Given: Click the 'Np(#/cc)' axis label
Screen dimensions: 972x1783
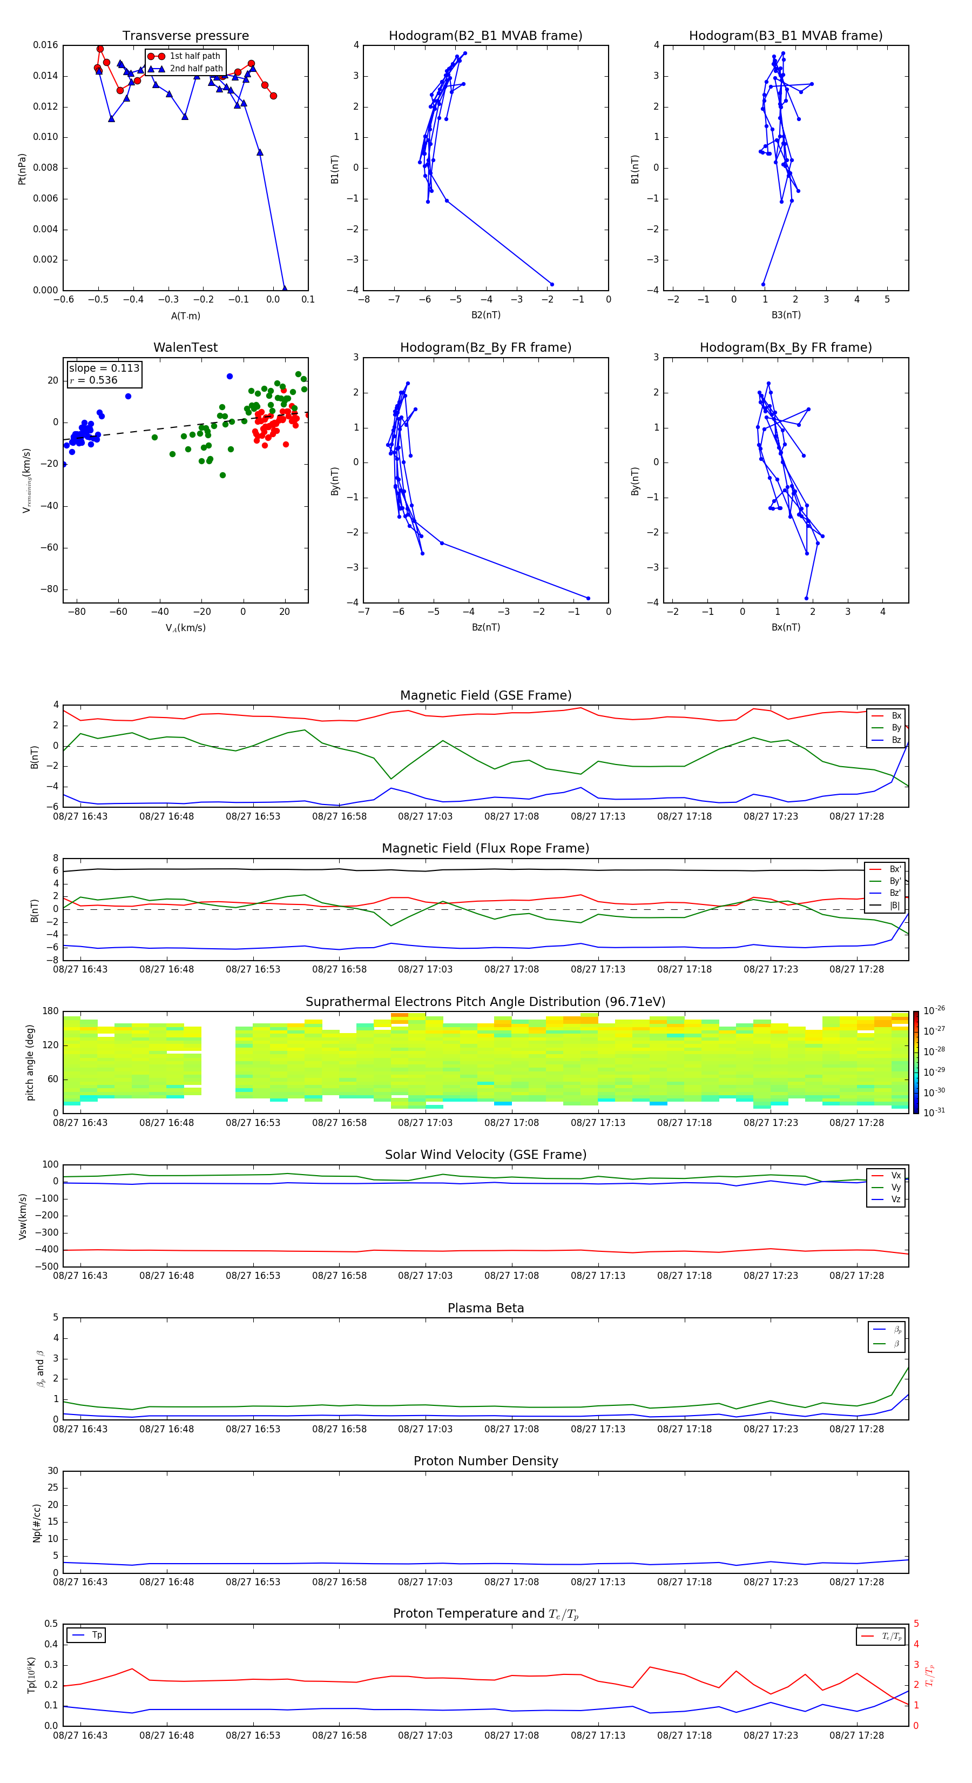Looking at the screenshot, I should 36,1522.
